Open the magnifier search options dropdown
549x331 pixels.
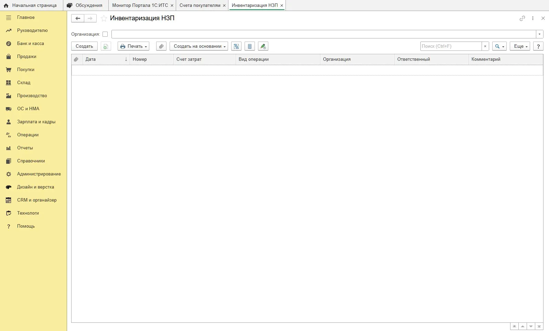[499, 46]
